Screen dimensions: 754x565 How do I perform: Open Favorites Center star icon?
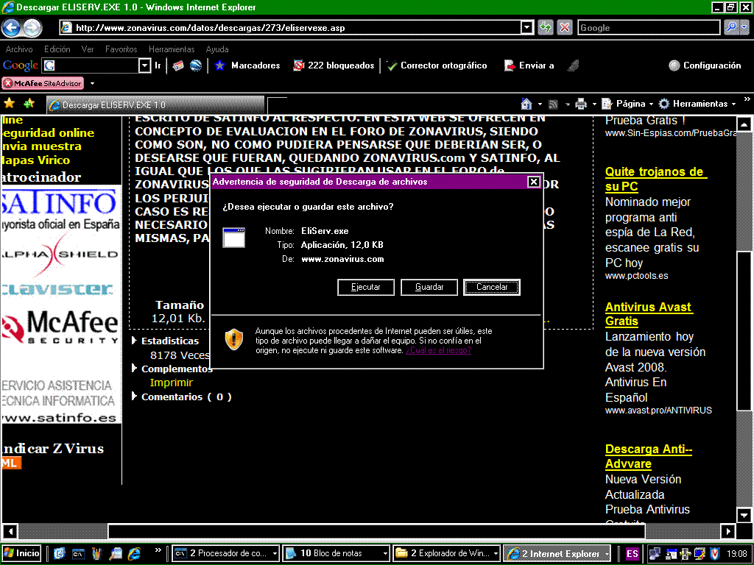[10, 104]
